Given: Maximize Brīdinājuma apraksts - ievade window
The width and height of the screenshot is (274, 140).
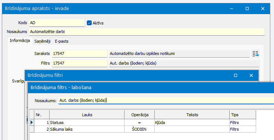Looking at the screenshot, I should (247, 9).
